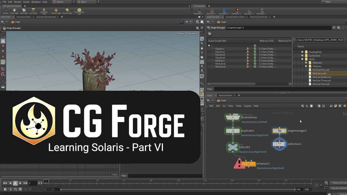
Task: Click the red Test Geometry: S shelf tool
Action: point(237,11)
